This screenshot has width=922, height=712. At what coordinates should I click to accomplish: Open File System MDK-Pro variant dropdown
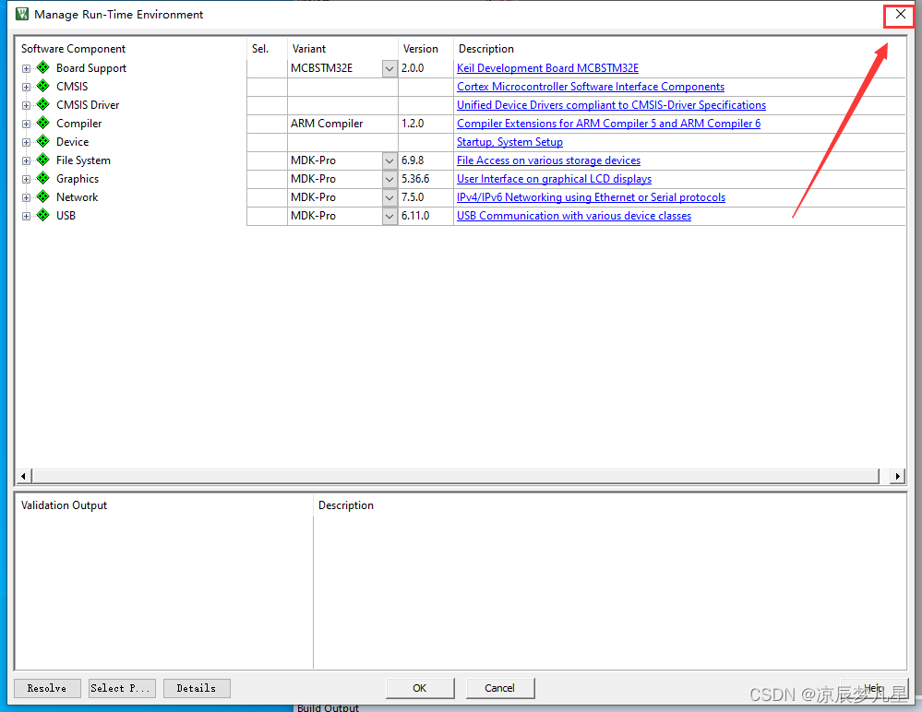click(x=389, y=160)
